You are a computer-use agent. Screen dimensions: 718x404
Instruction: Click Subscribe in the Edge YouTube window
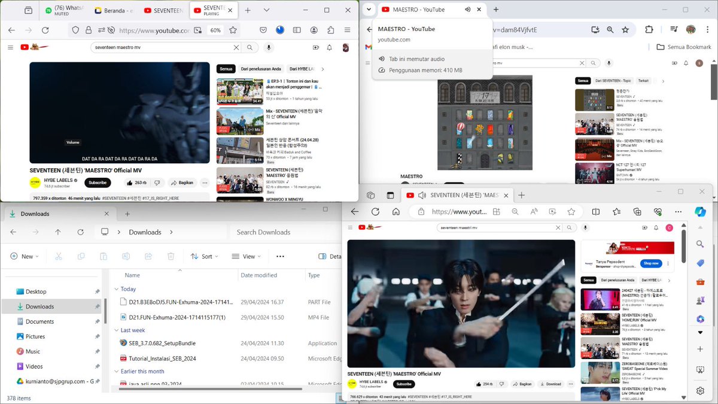[x=404, y=384]
